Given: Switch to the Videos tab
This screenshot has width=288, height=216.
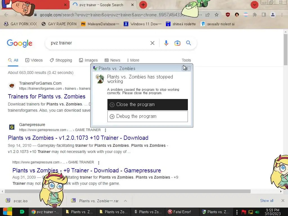Looking at the screenshot, I should 34,60.
